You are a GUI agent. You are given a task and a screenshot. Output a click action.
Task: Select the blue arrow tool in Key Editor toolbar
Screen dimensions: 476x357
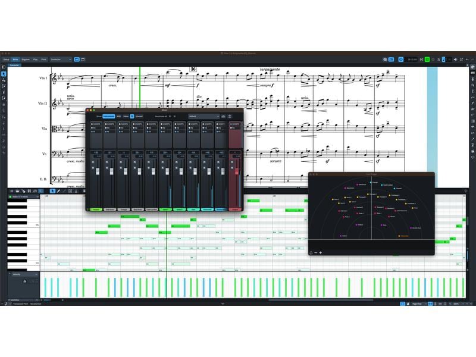(52, 191)
